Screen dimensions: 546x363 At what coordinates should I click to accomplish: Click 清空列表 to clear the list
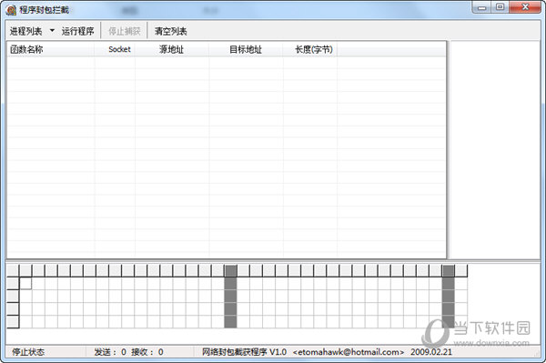(x=171, y=31)
